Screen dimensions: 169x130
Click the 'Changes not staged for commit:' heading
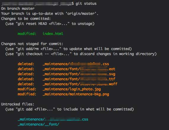[x=32, y=44]
